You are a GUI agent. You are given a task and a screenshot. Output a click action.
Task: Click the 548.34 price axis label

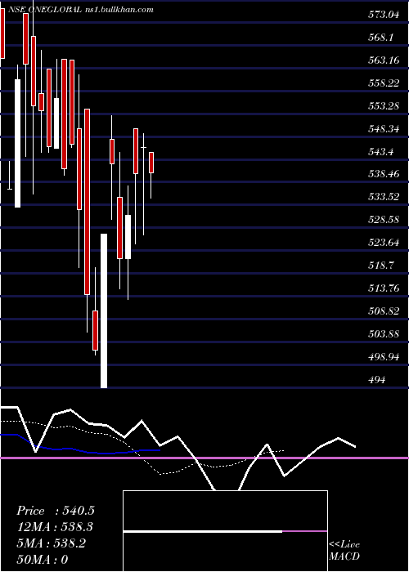click(x=384, y=129)
